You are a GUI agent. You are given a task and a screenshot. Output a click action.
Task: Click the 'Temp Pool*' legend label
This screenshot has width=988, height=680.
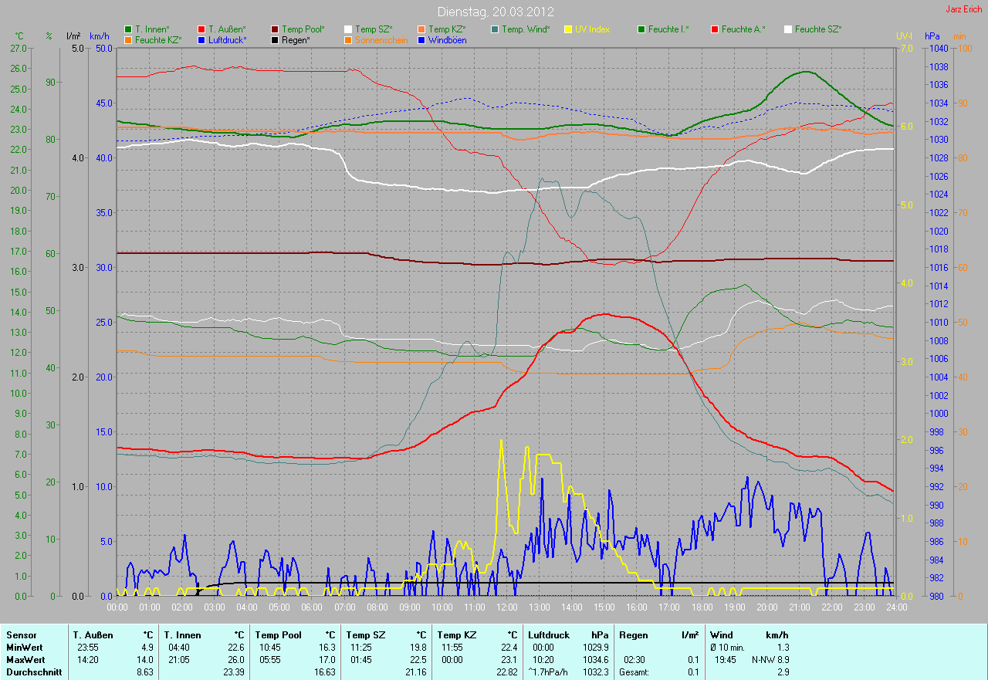[303, 29]
